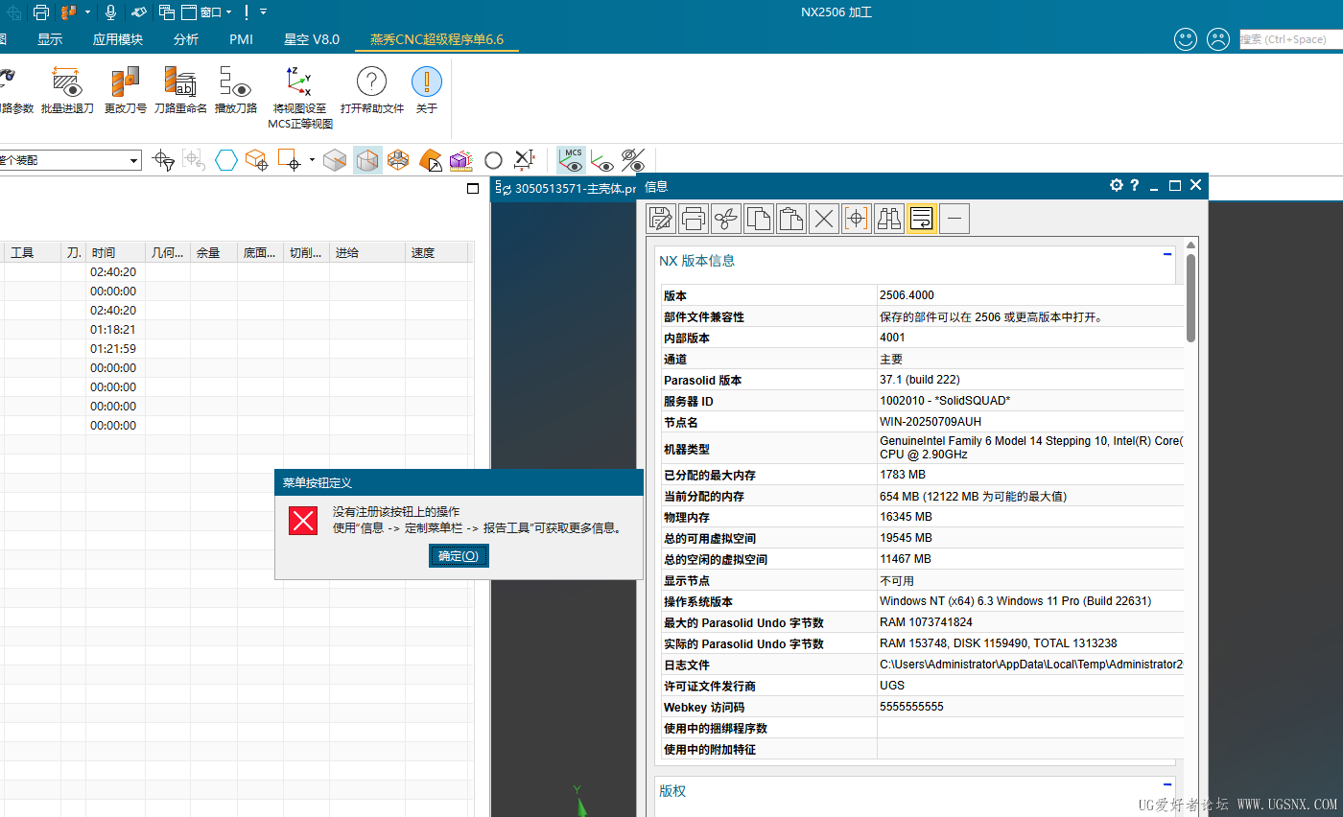Click the paste clipboard icon in 信息 window
1343x817 pixels.
click(x=791, y=220)
